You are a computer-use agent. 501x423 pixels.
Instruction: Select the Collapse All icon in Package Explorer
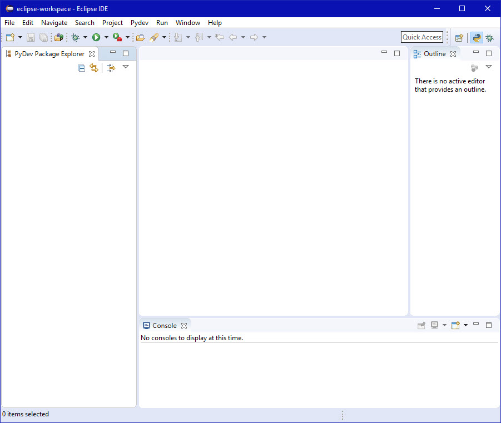click(82, 68)
